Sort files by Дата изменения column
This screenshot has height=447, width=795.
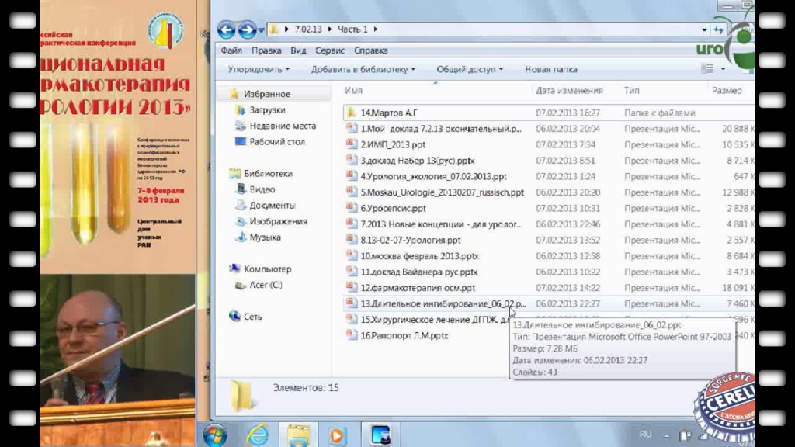(569, 91)
